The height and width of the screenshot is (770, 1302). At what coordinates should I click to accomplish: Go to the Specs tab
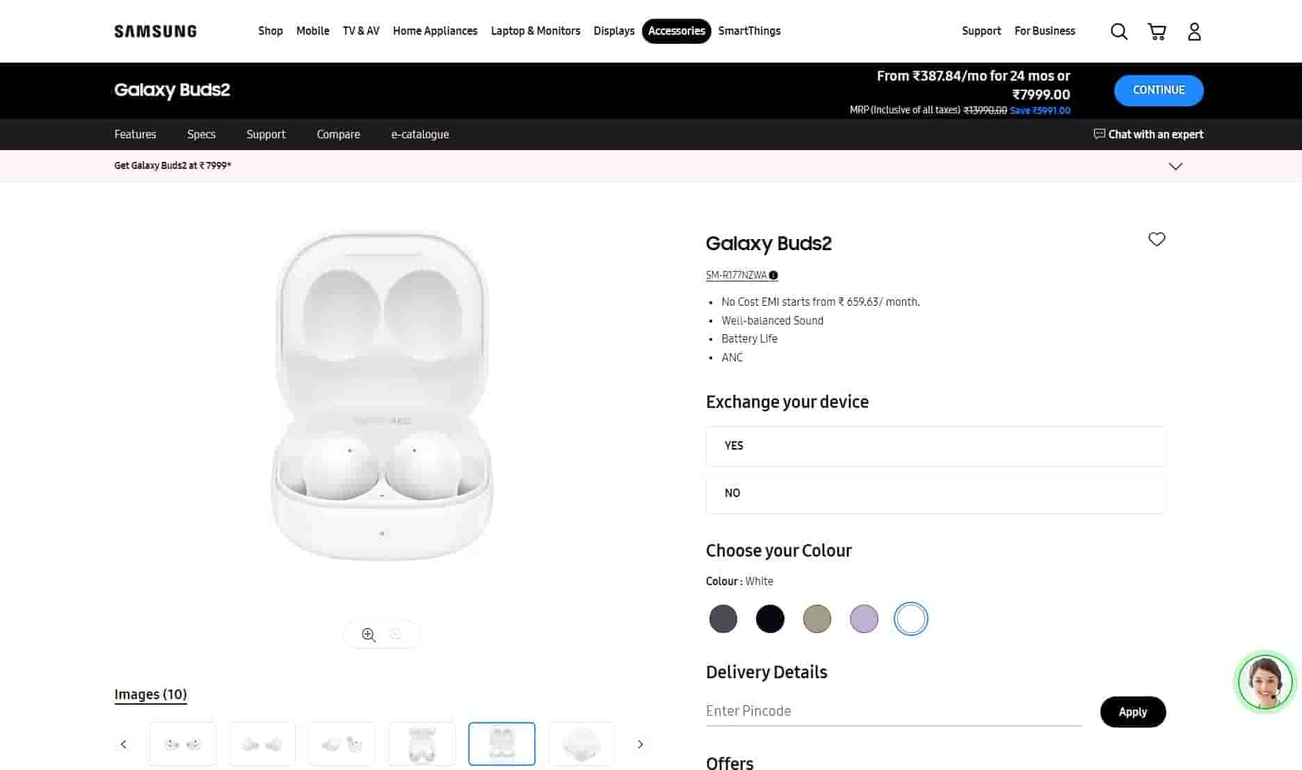(201, 134)
